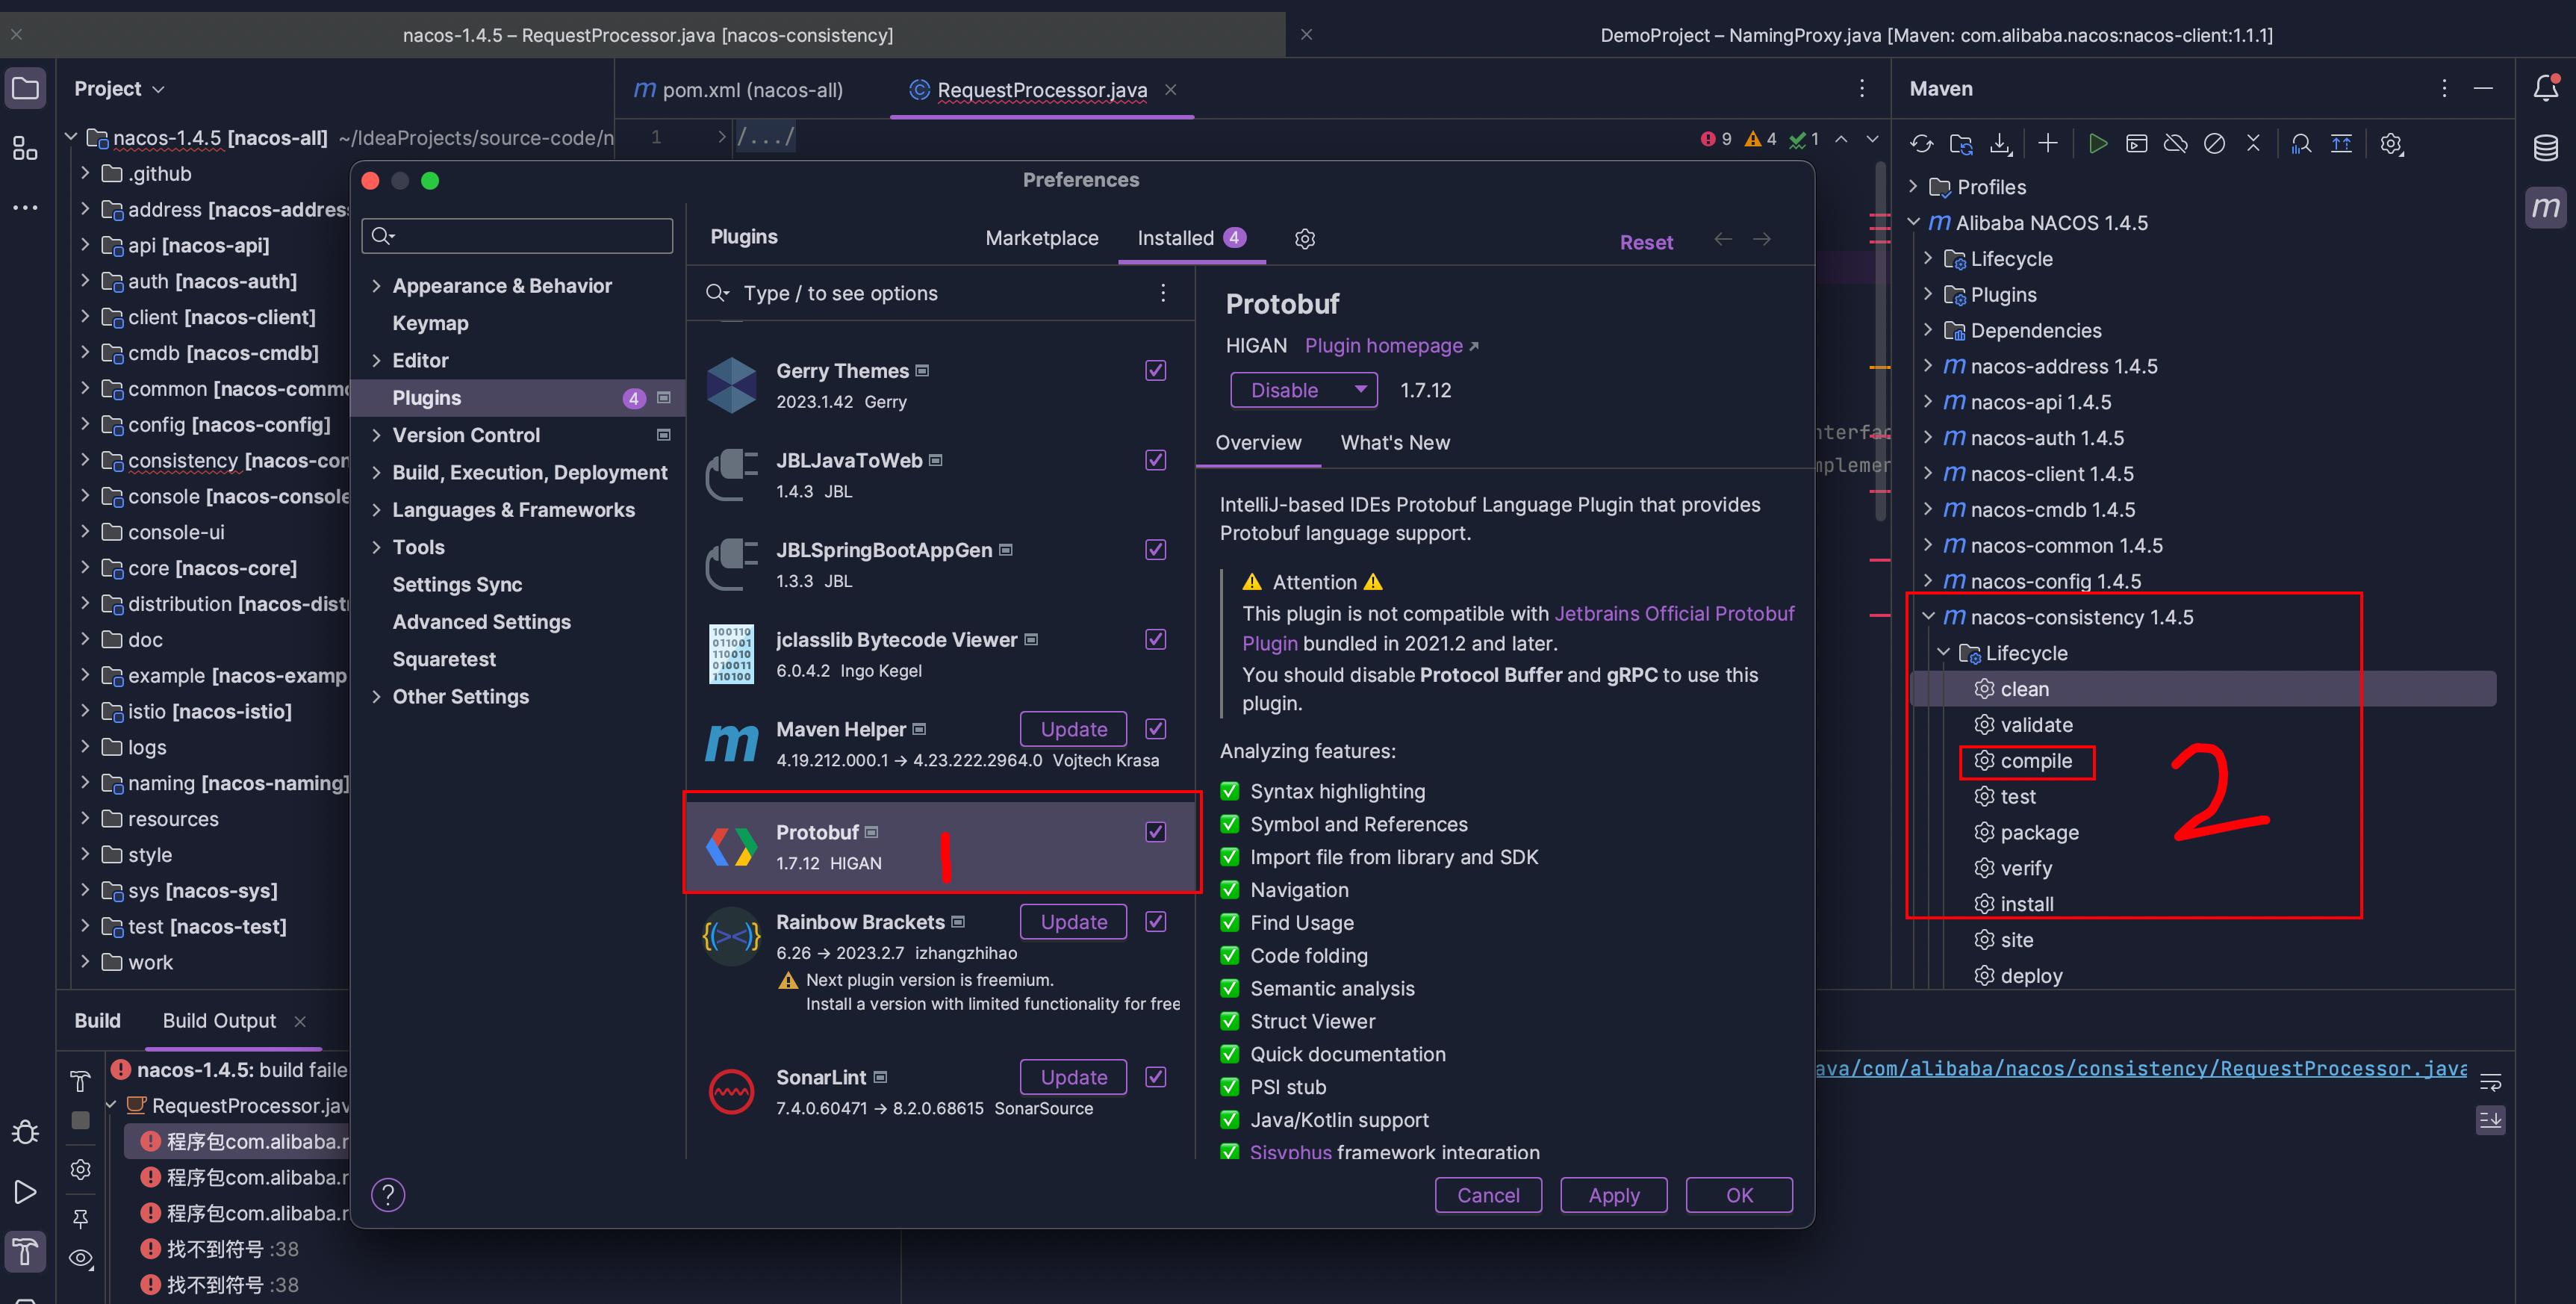
Task: Open What's New tab for Protobuf
Action: [x=1394, y=443]
